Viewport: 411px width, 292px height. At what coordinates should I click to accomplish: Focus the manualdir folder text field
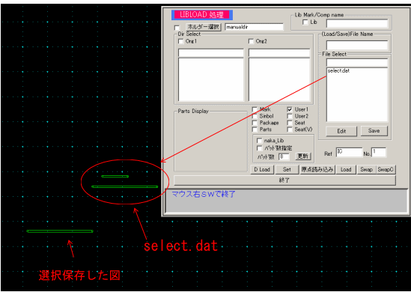click(254, 27)
